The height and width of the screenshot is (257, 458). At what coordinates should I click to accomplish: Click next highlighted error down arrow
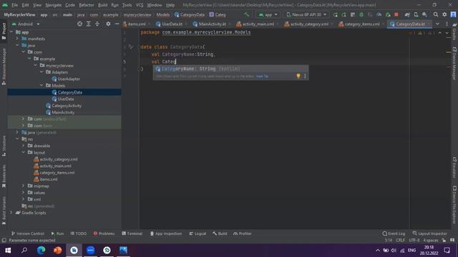447,33
